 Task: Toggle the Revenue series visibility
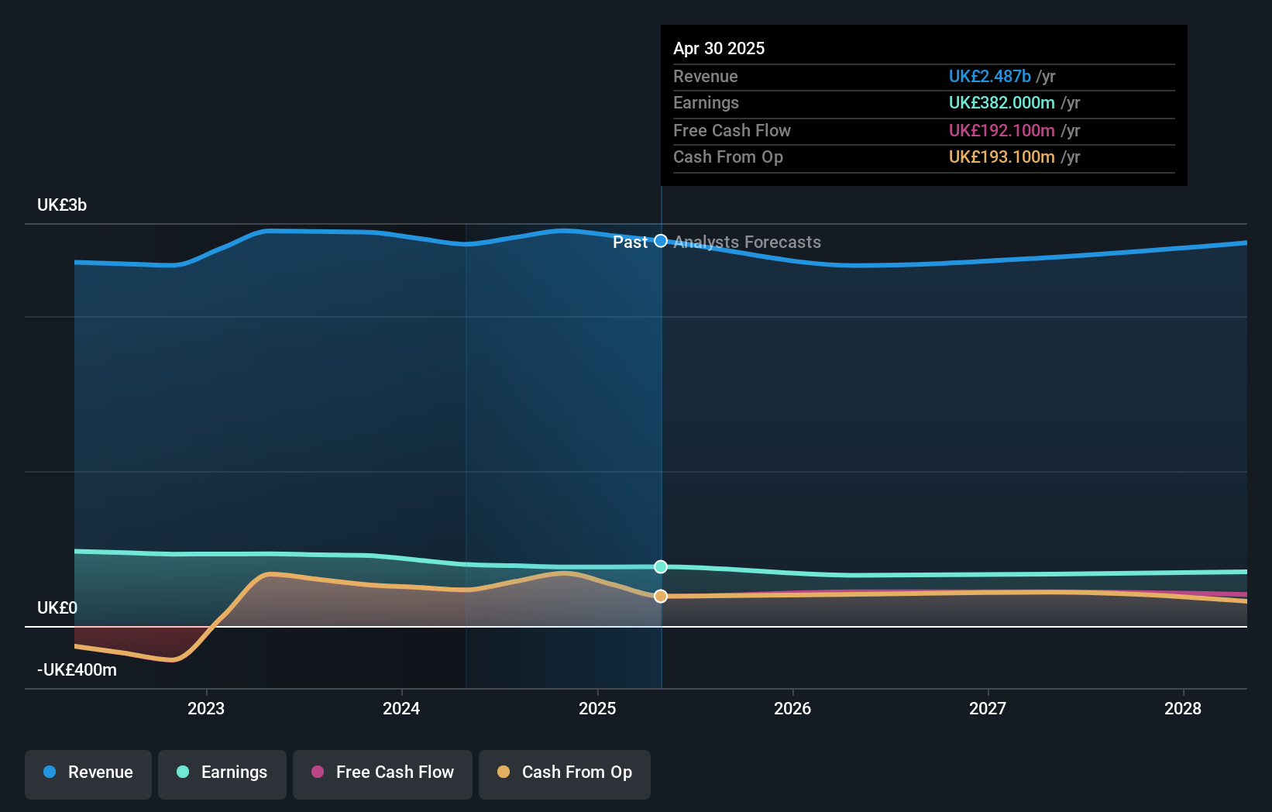coord(88,772)
